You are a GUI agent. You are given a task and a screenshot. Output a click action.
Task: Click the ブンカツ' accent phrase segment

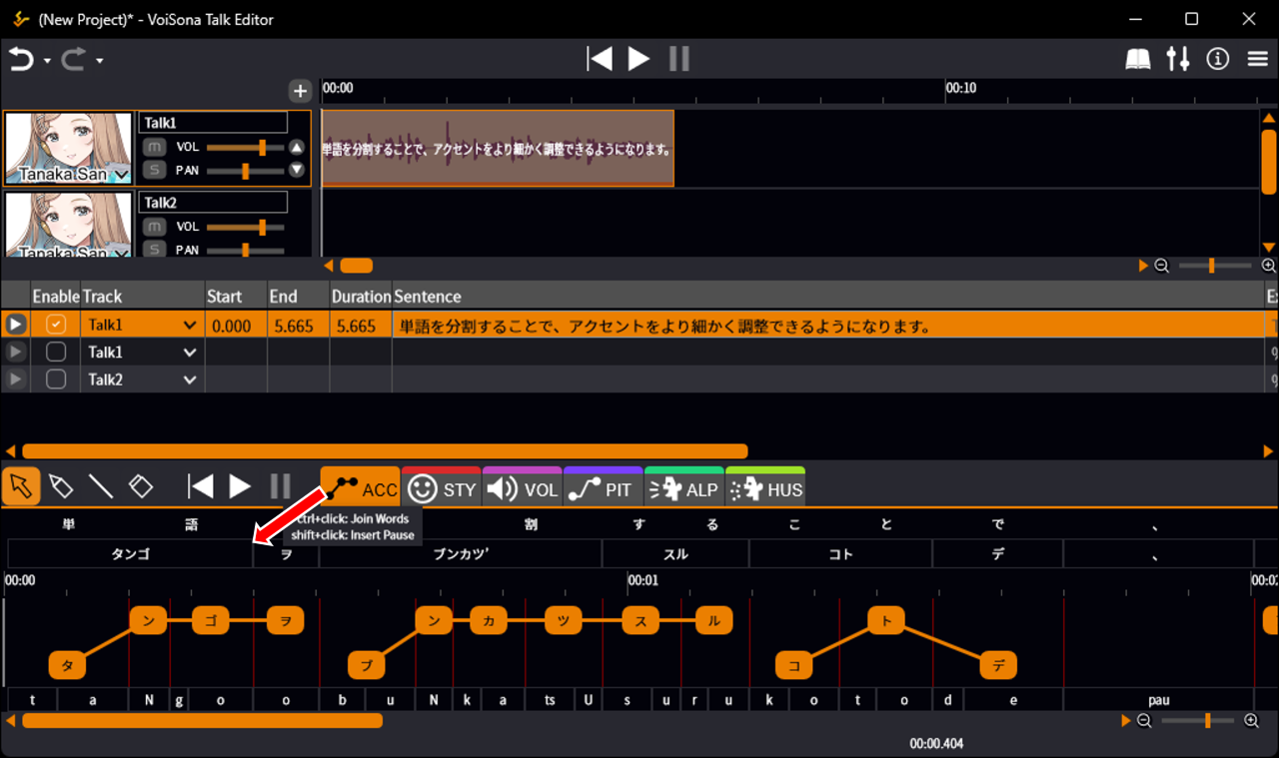click(460, 554)
